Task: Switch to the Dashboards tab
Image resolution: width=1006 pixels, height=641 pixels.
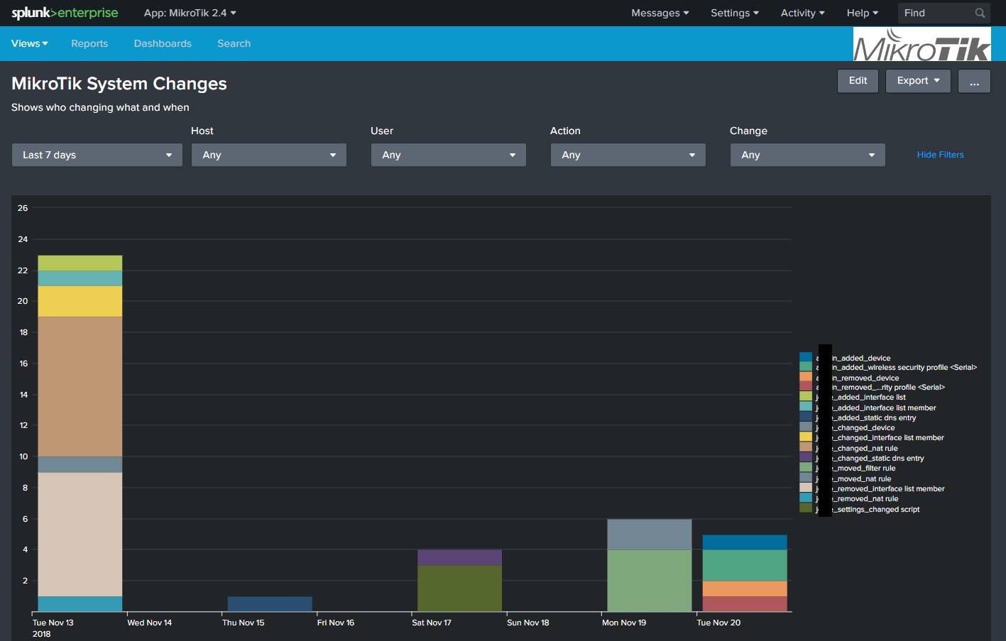Action: coord(163,43)
